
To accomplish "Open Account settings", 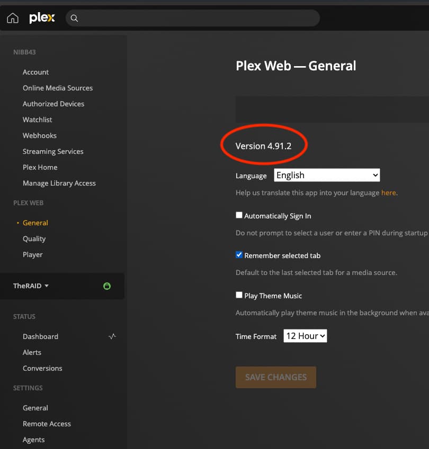I will [x=36, y=72].
